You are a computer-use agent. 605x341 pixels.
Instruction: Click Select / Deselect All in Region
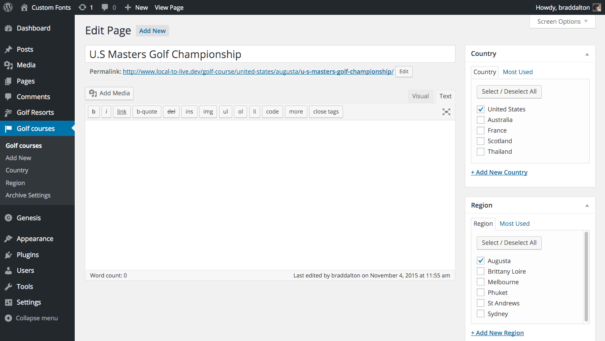tap(509, 243)
